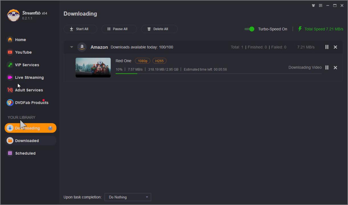Image resolution: width=348 pixels, height=205 pixels.
Task: Remove the Amazon download group
Action: coord(335,47)
